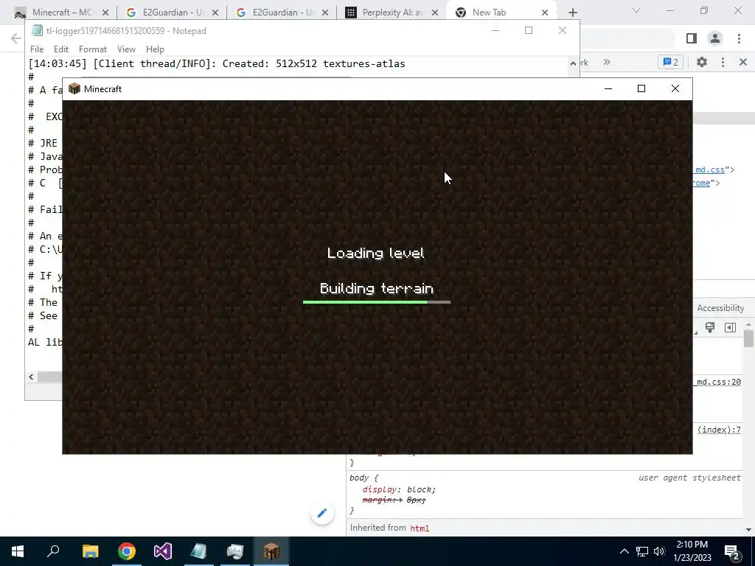Image resolution: width=755 pixels, height=566 pixels.
Task: Open Notepad's Format menu
Action: pos(92,49)
